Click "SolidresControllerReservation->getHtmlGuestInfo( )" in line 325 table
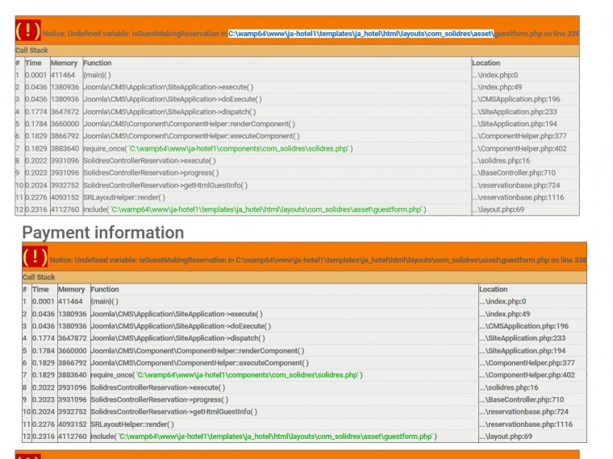The image size is (613, 459). coord(165,185)
